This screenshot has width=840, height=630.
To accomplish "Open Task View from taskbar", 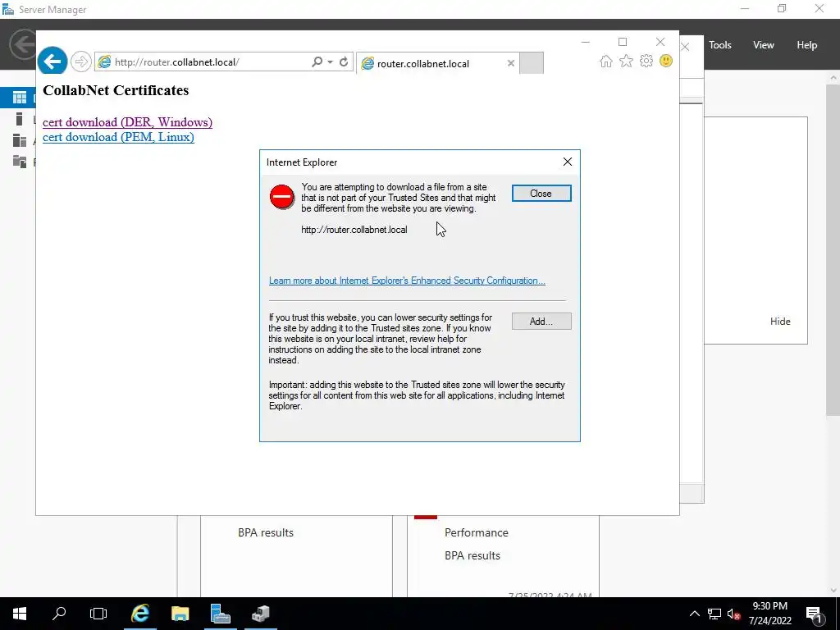I will [98, 614].
